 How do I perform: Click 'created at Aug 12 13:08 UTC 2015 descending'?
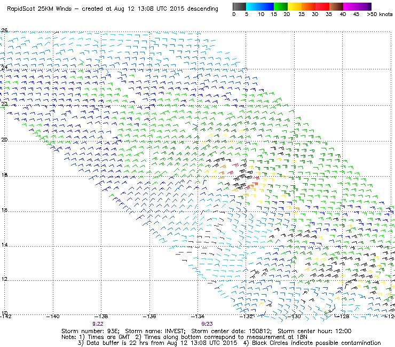(x=150, y=9)
